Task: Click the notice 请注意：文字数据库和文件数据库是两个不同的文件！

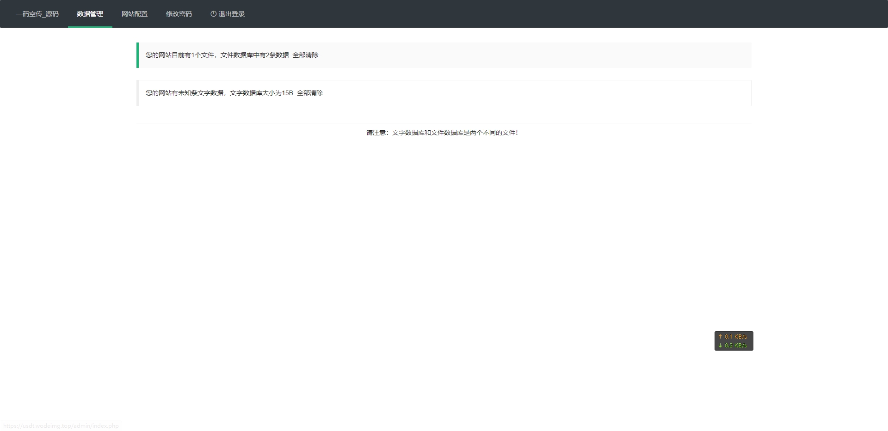Action: point(443,133)
